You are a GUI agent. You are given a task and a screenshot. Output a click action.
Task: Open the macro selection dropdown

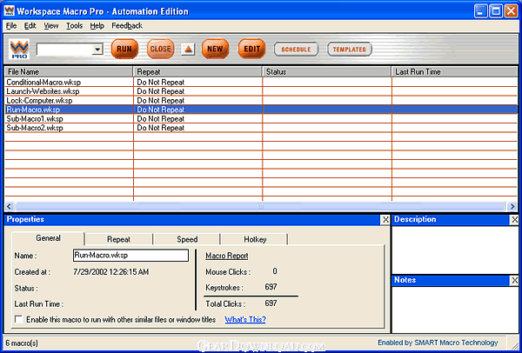point(97,50)
